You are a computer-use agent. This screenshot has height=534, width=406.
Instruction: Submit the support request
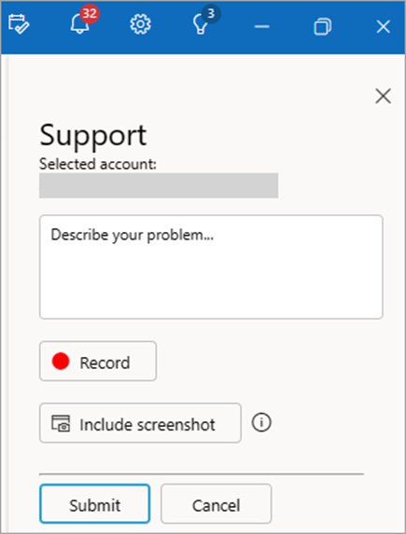pos(95,503)
